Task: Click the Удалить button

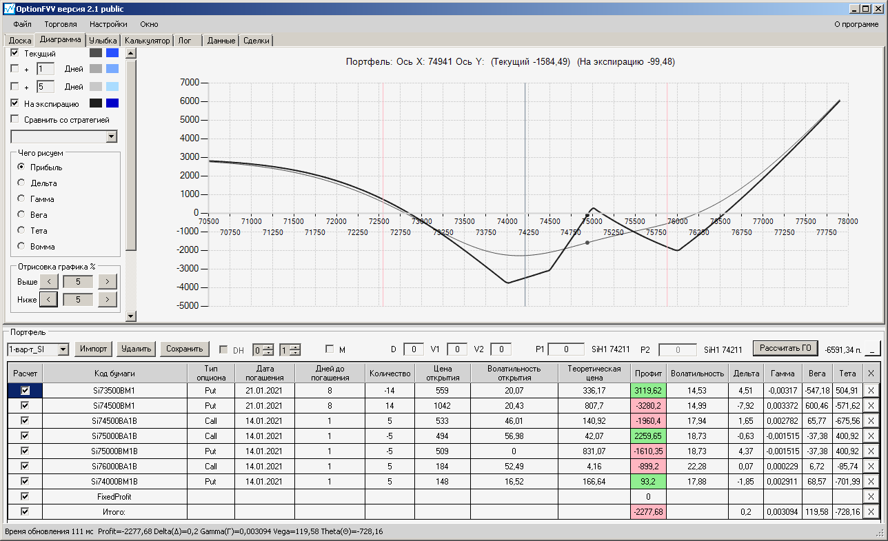Action: click(136, 349)
